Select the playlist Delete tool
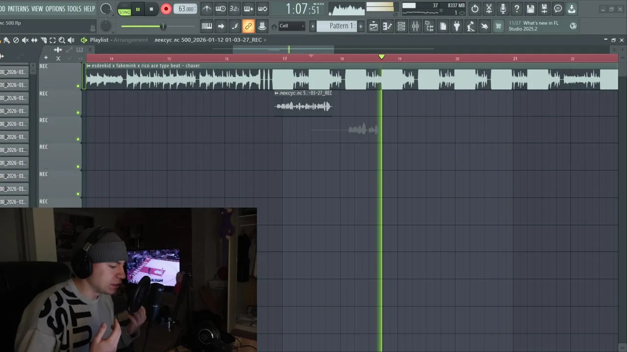This screenshot has width=627, height=352. point(16,40)
